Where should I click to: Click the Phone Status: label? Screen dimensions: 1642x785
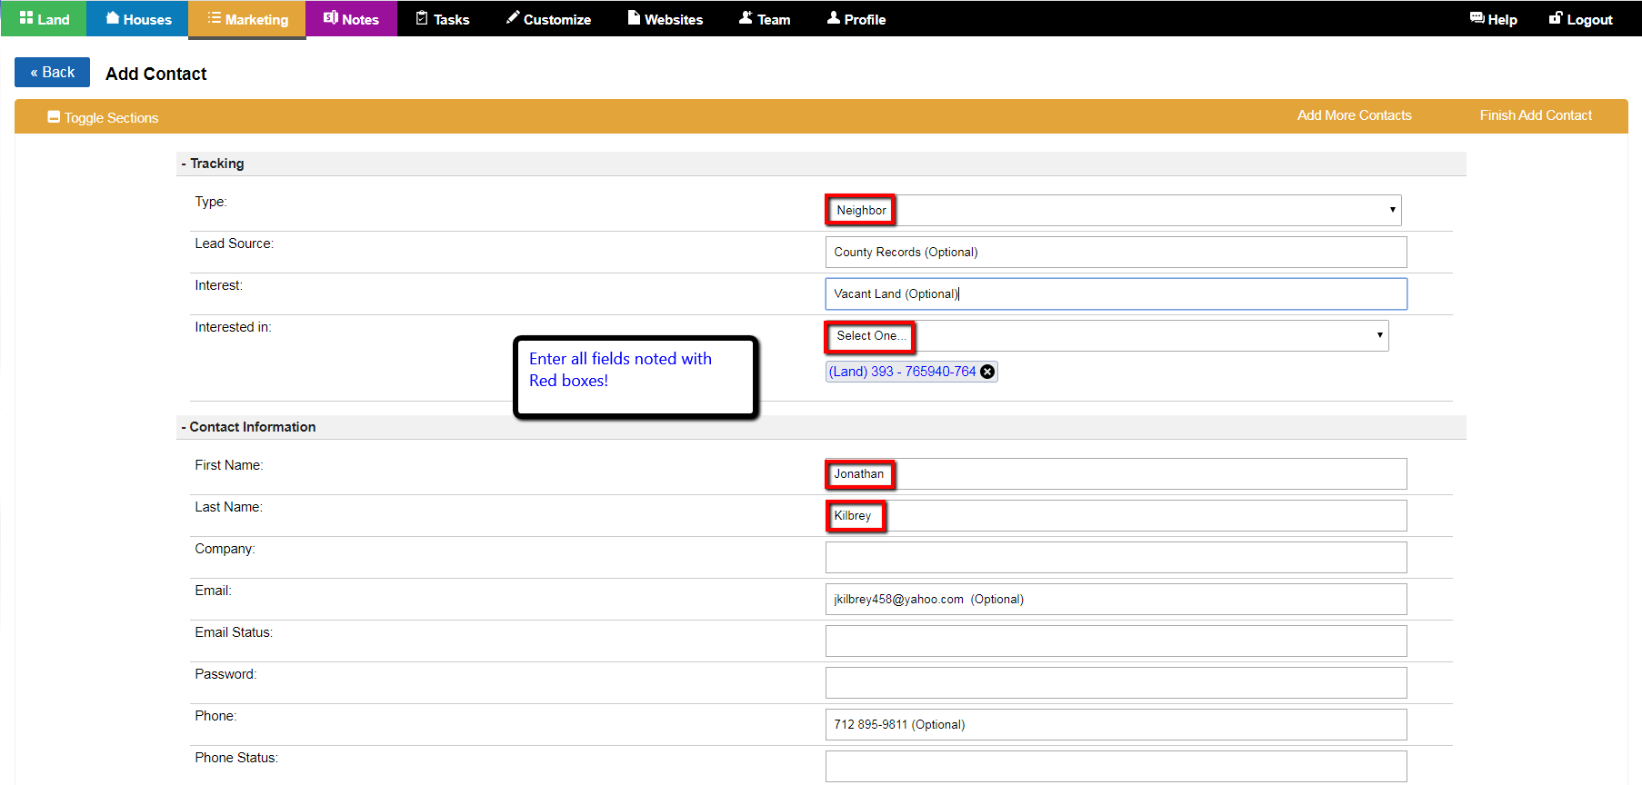pos(236,758)
